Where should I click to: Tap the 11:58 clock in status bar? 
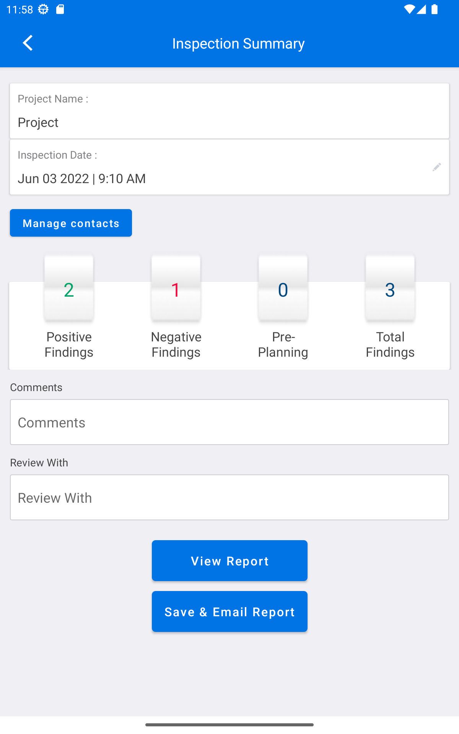click(20, 10)
